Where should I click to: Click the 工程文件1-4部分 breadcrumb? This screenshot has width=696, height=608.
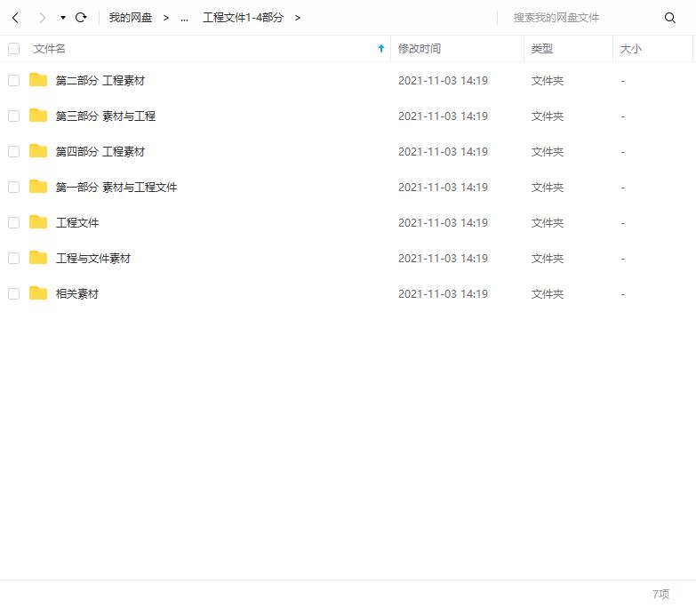(x=243, y=18)
